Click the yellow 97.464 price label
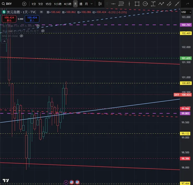Screen dimensions: 193x185 tap(185, 183)
